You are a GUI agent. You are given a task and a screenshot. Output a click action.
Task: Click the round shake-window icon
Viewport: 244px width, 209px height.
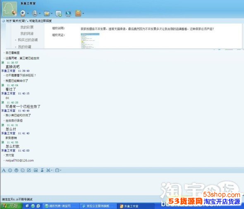(23, 171)
